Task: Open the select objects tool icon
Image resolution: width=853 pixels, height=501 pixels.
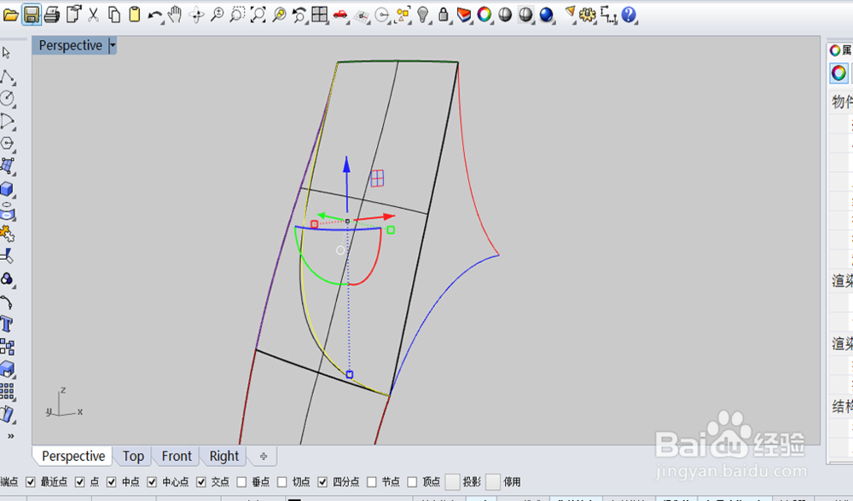Action: point(403,15)
